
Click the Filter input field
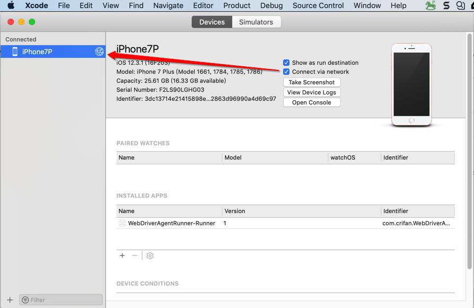tap(61, 300)
